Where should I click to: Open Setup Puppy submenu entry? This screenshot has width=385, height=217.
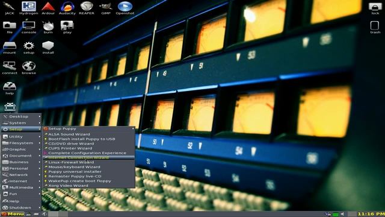click(88, 128)
